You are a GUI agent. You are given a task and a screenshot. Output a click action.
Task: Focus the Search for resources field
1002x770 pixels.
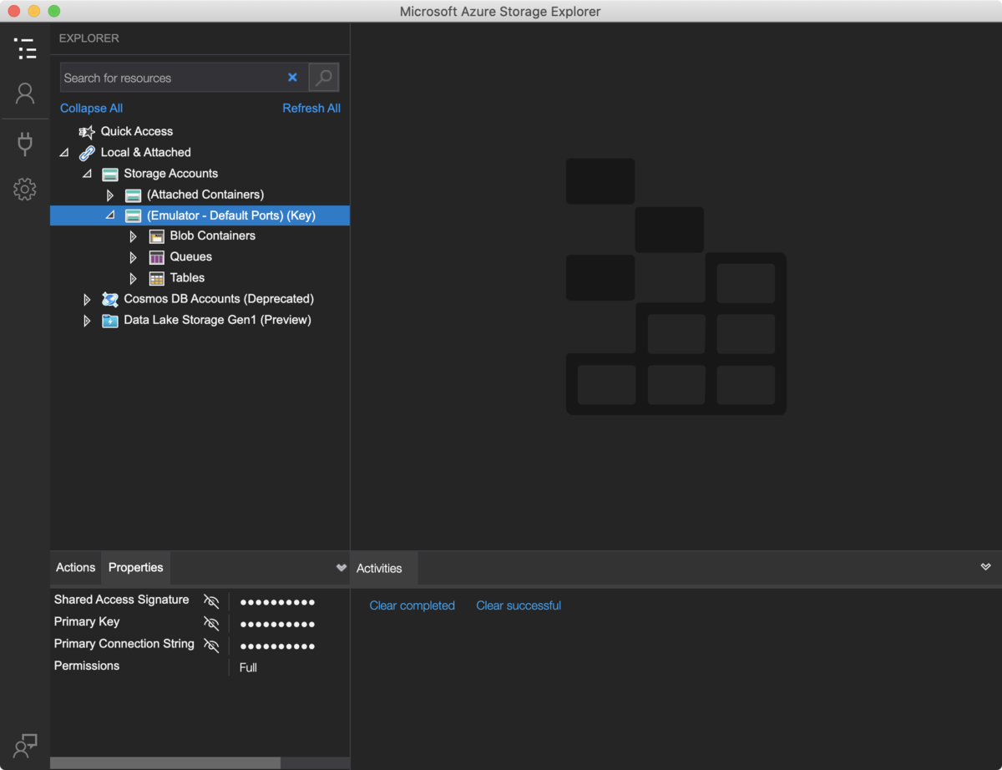[x=171, y=78]
